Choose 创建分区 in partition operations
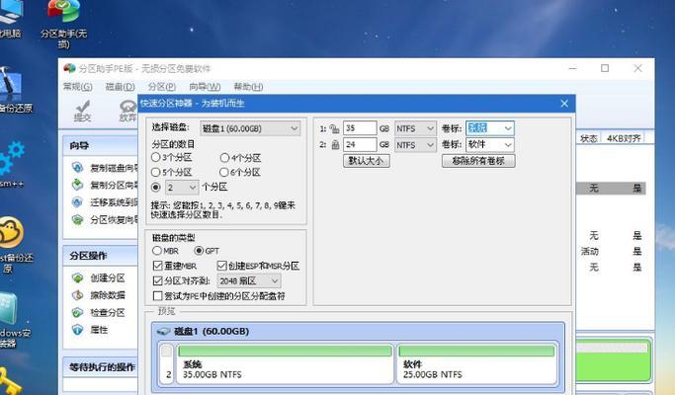This screenshot has height=395, width=675. click(x=99, y=277)
